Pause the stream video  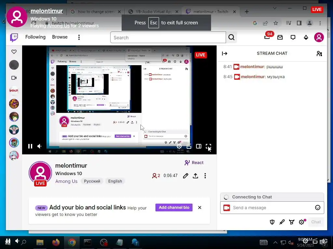[30, 146]
